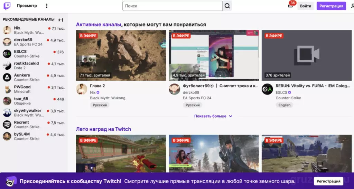This screenshot has height=189, width=354.
Task: Open the Активные каналы heading link
Action: 99,24
